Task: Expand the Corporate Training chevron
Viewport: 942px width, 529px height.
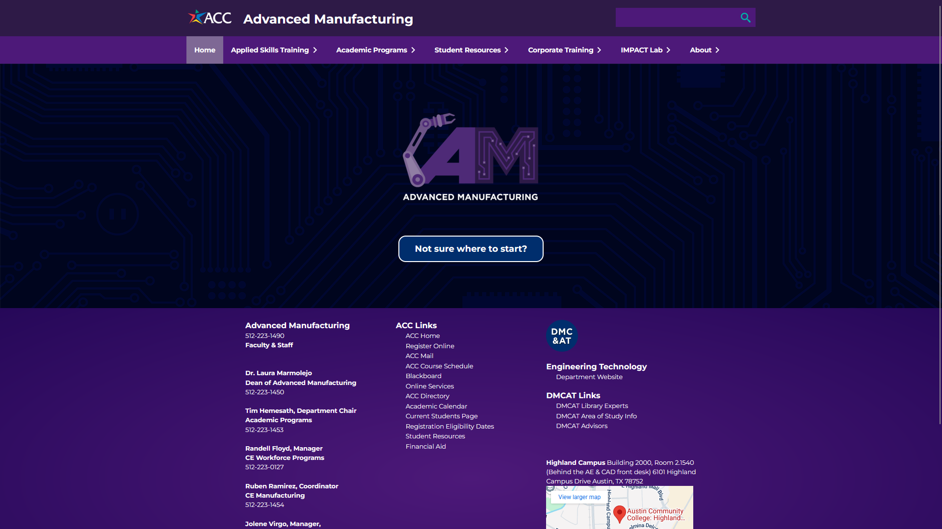Action: click(x=599, y=50)
